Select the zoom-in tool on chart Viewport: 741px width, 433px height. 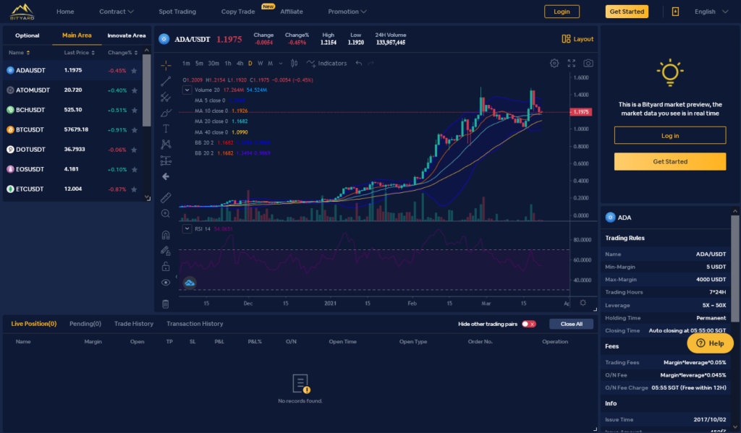[x=166, y=214]
